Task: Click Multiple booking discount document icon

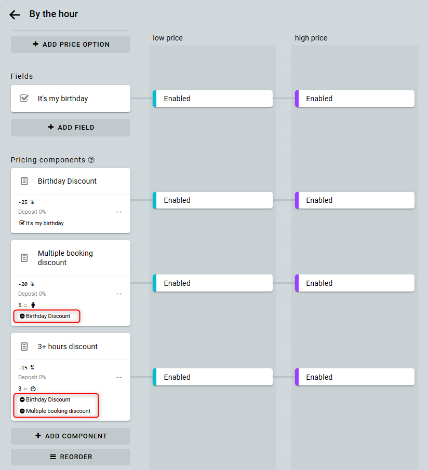Action: tap(24, 258)
